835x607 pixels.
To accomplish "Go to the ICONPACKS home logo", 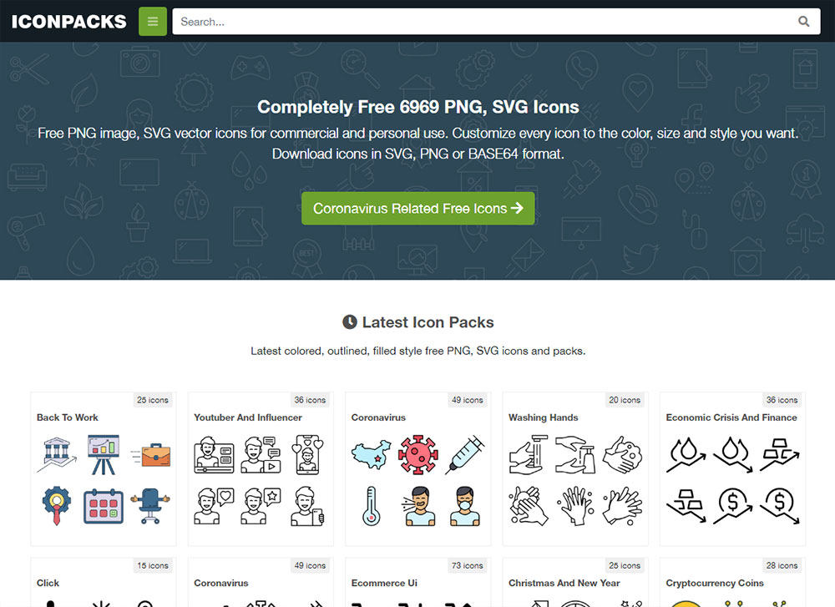I will click(69, 22).
